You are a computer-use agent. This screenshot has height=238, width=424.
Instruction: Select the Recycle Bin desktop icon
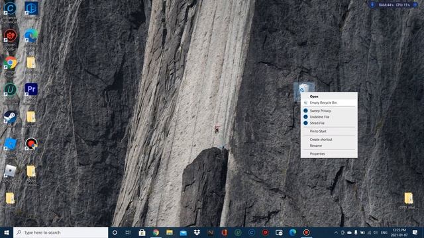pos(303,89)
